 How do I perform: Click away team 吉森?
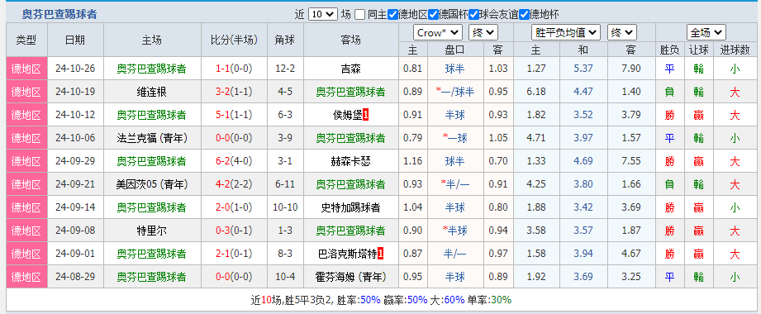click(x=351, y=69)
